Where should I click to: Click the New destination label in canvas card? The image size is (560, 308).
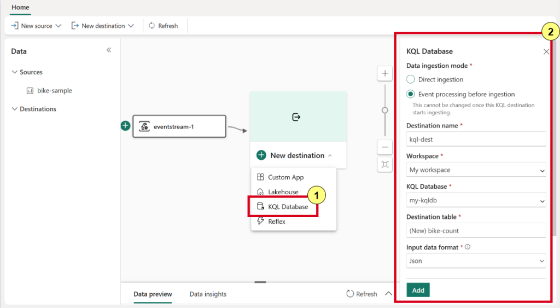(x=297, y=155)
